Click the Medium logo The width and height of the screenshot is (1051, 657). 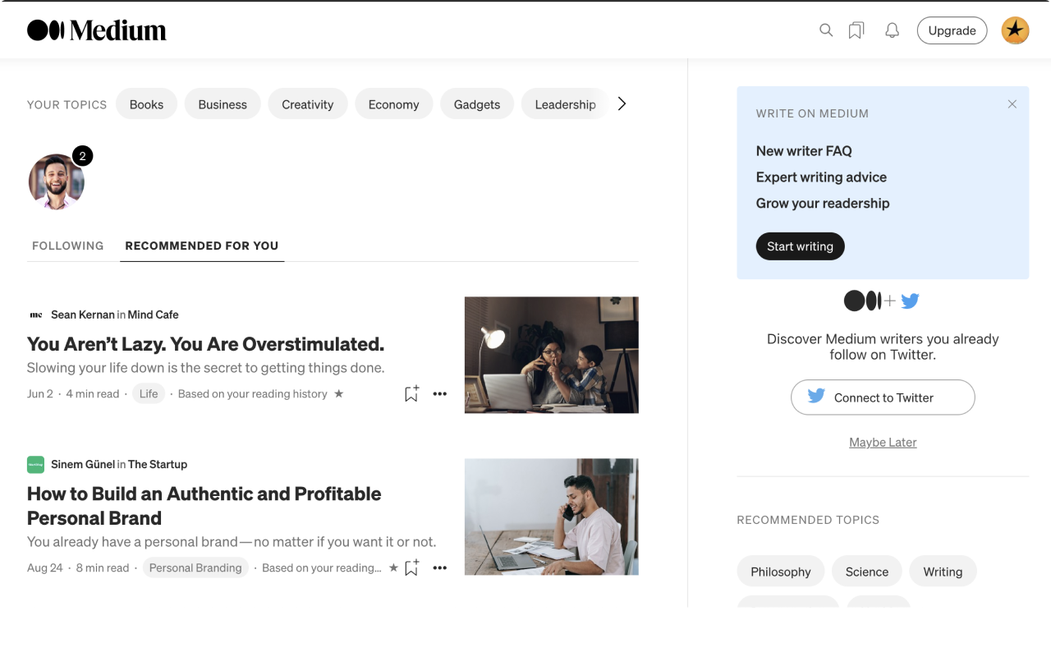click(96, 30)
